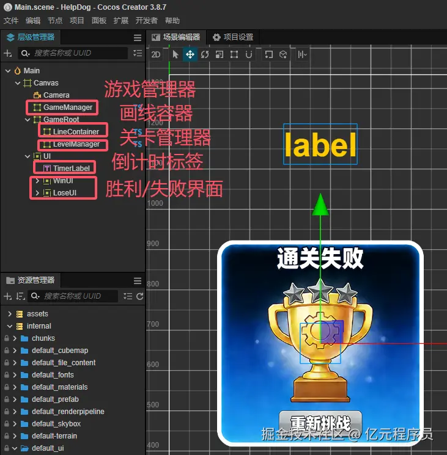Collapse the Canvas node

18,83
